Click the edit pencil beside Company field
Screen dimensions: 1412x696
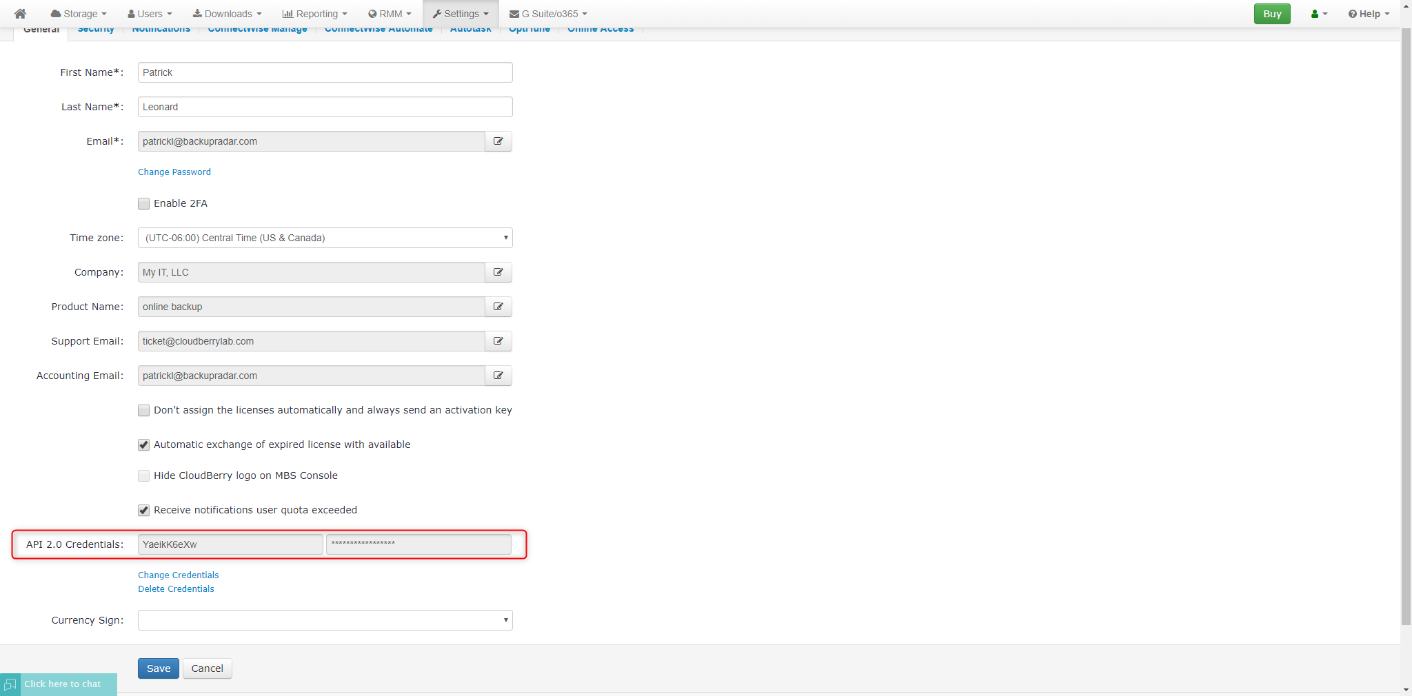tap(498, 272)
